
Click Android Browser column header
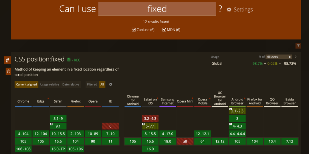pyautogui.click(x=237, y=101)
